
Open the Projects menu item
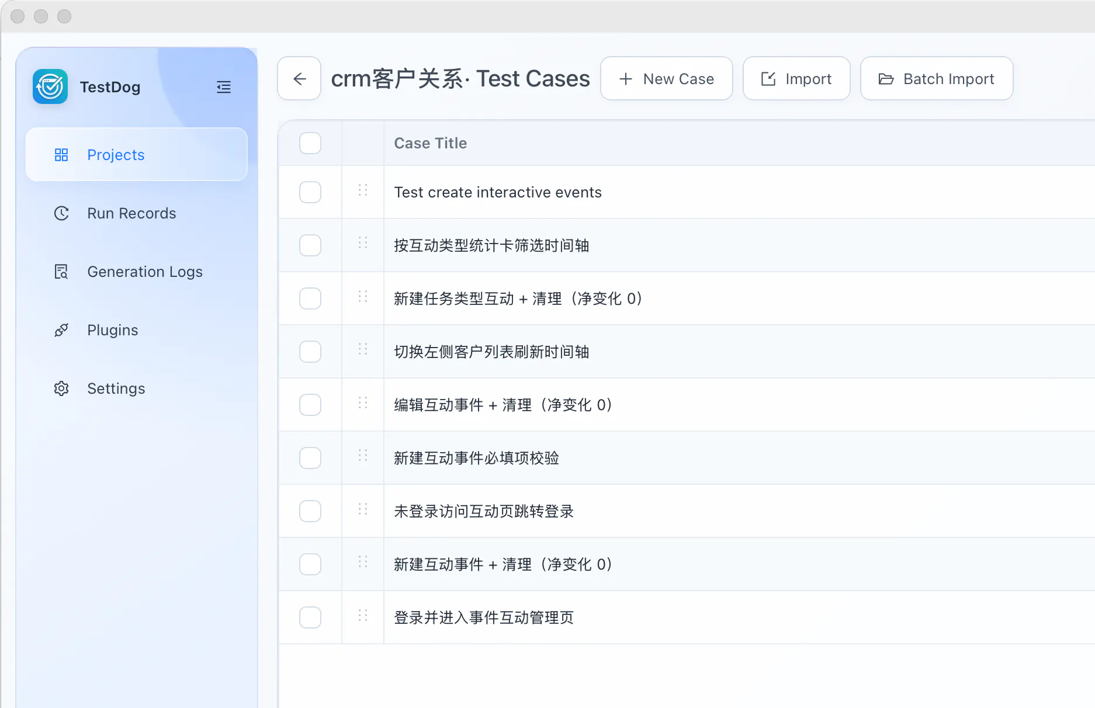tap(137, 155)
